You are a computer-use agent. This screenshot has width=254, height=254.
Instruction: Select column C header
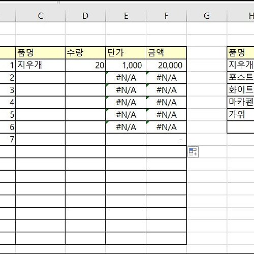[41, 16]
